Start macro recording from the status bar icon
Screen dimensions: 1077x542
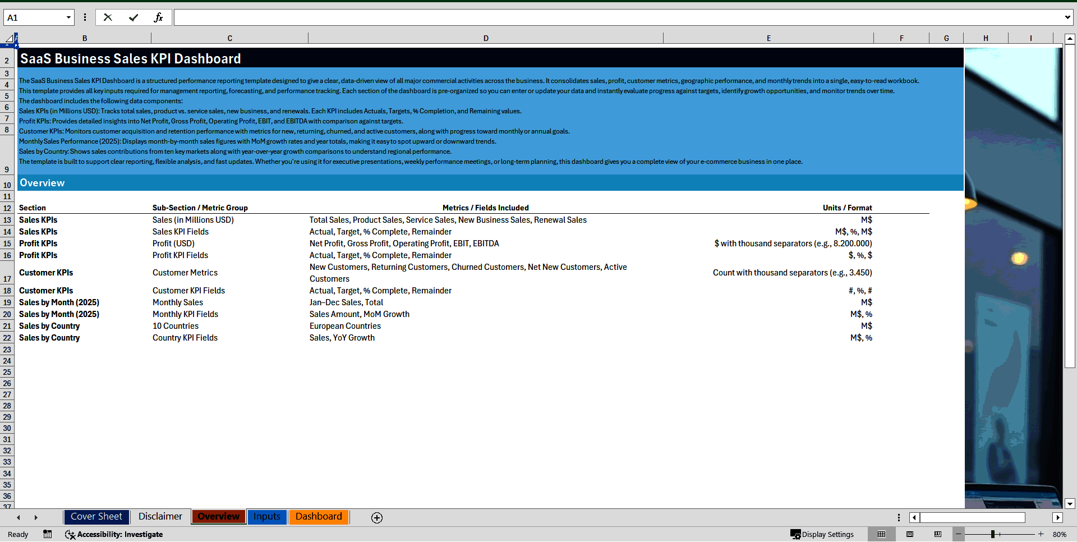[48, 534]
